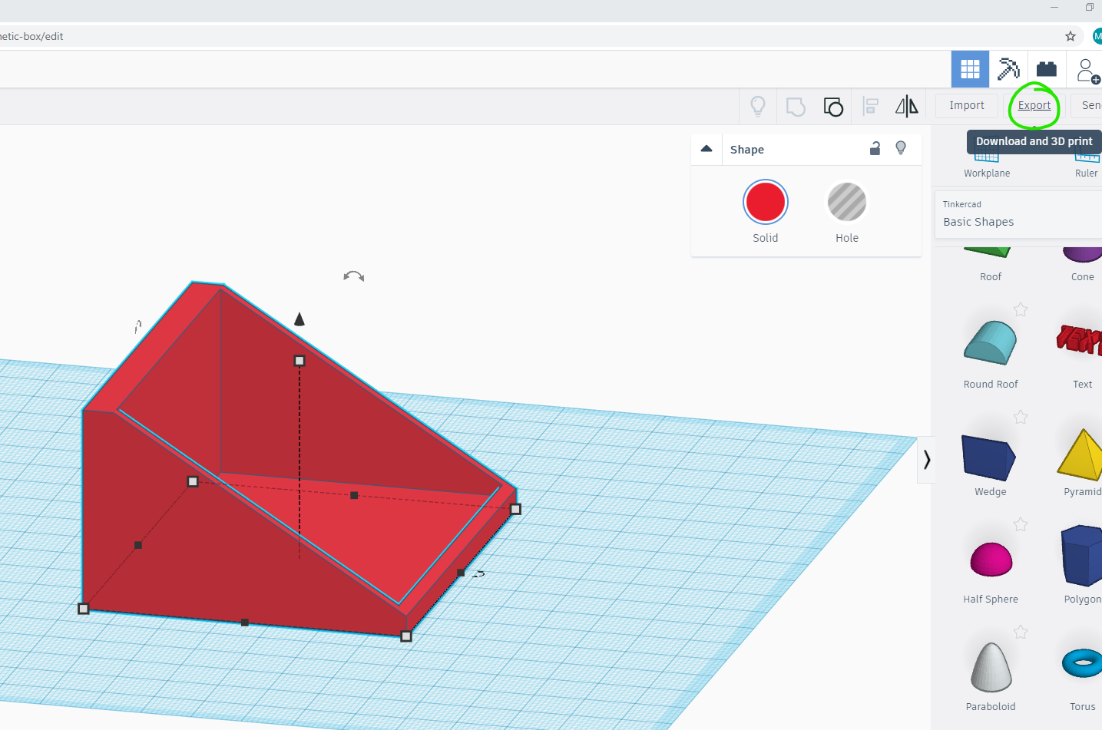Image resolution: width=1102 pixels, height=730 pixels.
Task: Click the black midpoint handle on the left edge
Action: pyautogui.click(x=138, y=545)
